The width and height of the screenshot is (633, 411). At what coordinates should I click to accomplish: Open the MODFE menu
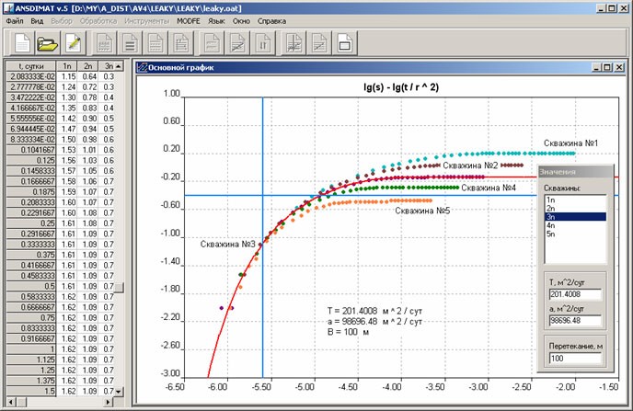188,21
